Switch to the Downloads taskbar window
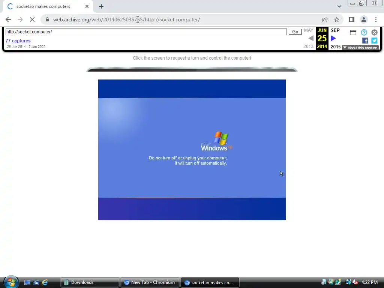The height and width of the screenshot is (288, 384). 90,282
